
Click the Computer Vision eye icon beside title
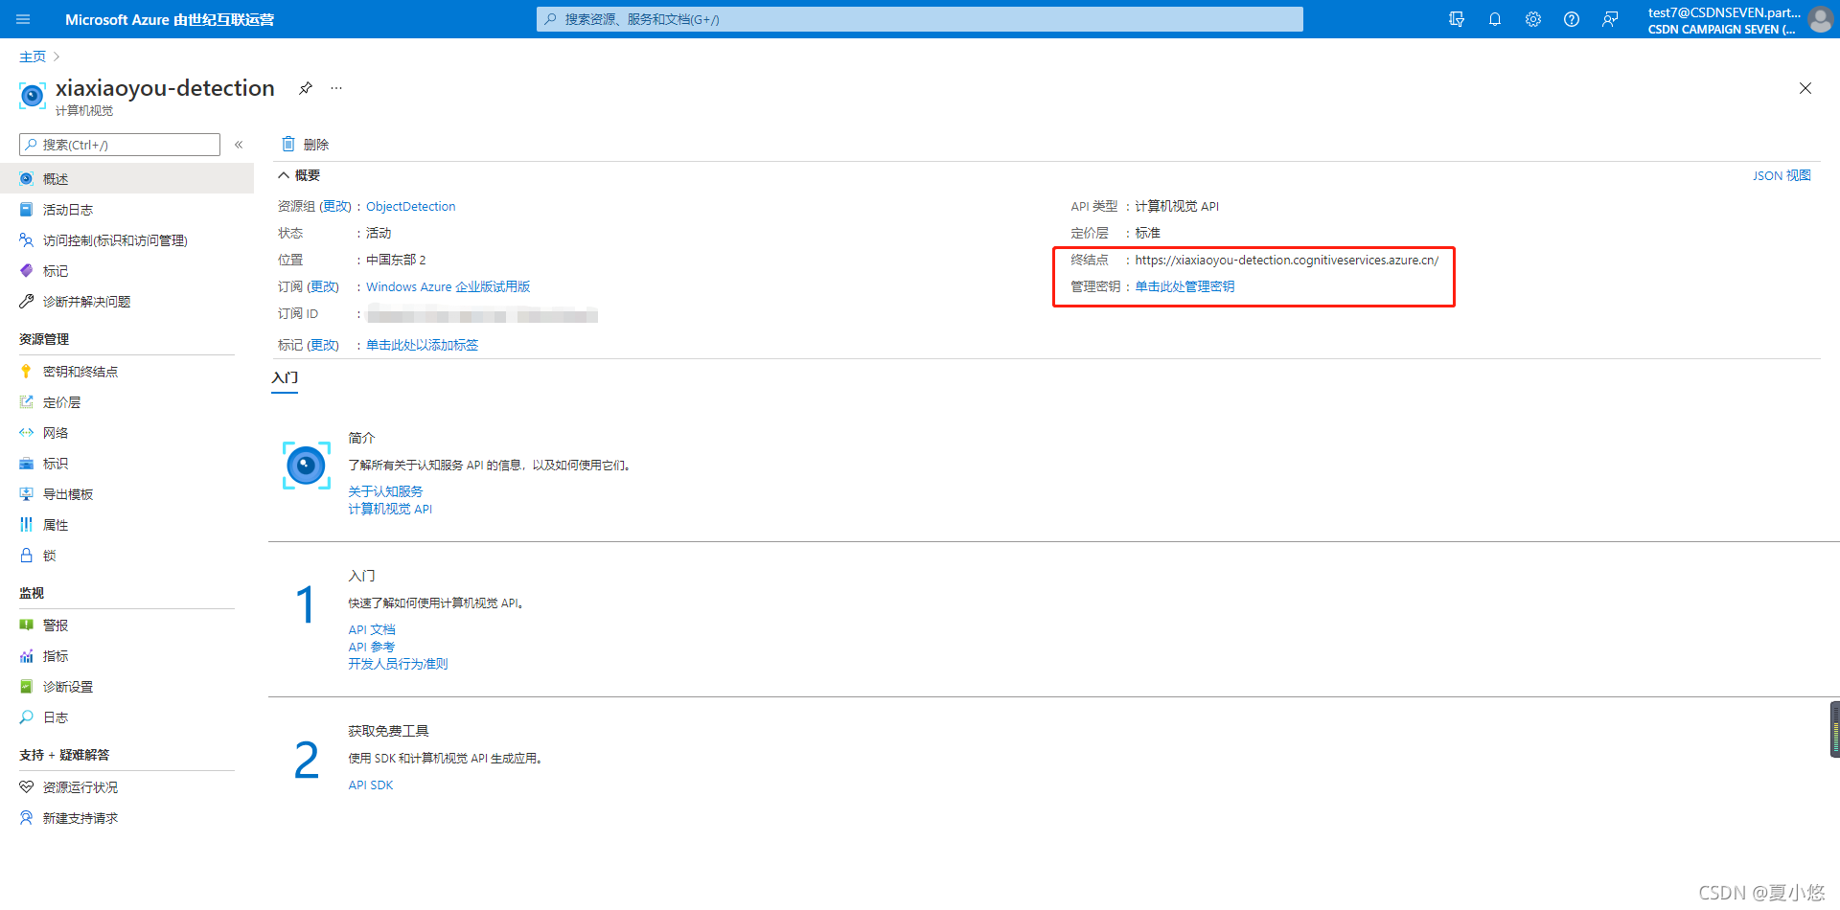coord(33,96)
